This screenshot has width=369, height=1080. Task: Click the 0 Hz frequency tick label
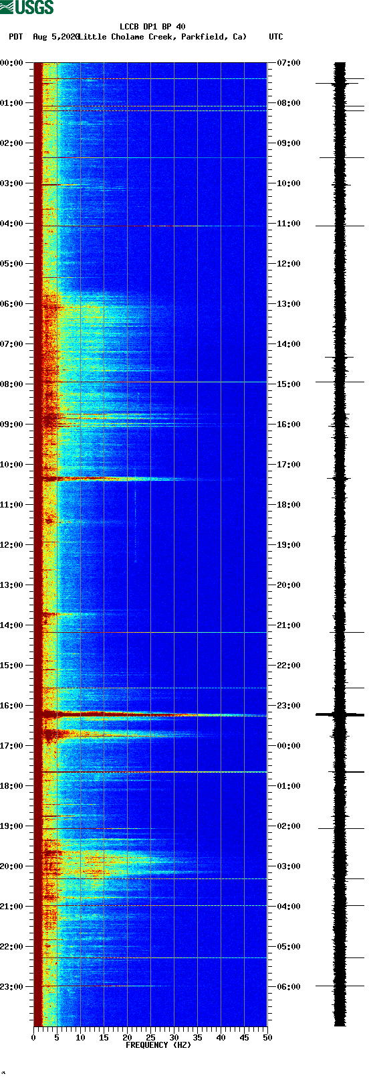[x=33, y=1038]
